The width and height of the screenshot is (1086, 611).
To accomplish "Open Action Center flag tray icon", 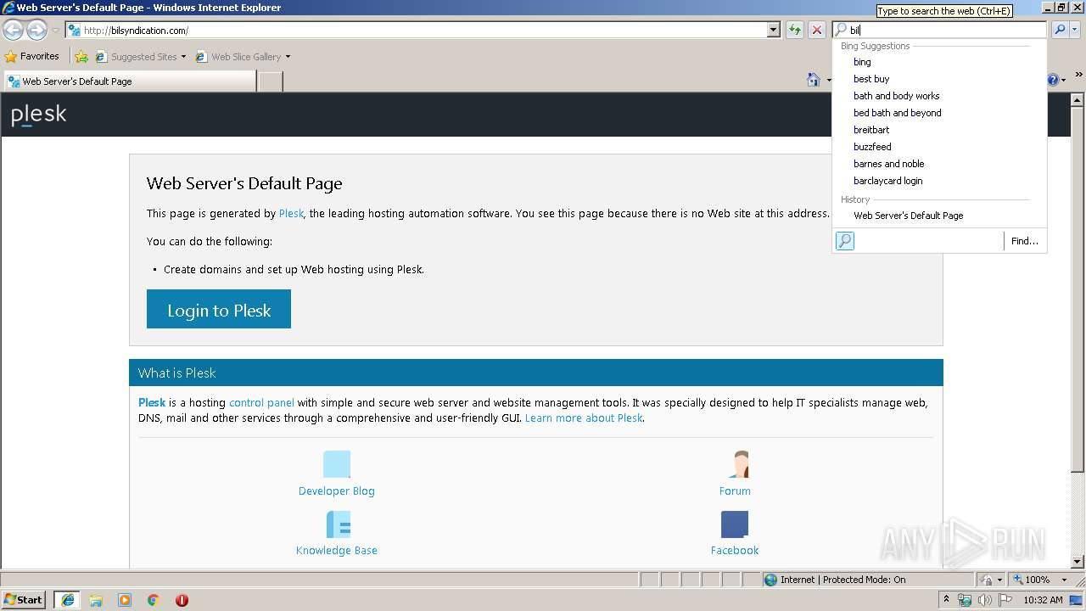I will [1006, 600].
